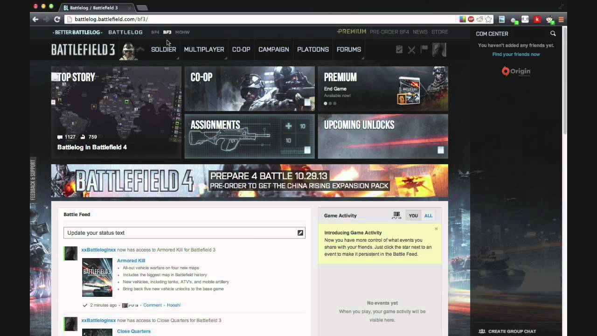The height and width of the screenshot is (336, 597).
Task: Open the Platoons menu
Action: 313,49
